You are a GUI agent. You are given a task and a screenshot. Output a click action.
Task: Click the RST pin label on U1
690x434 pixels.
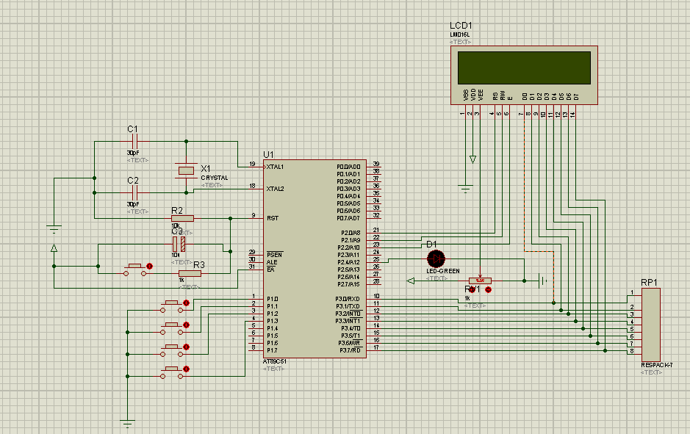[x=273, y=218]
